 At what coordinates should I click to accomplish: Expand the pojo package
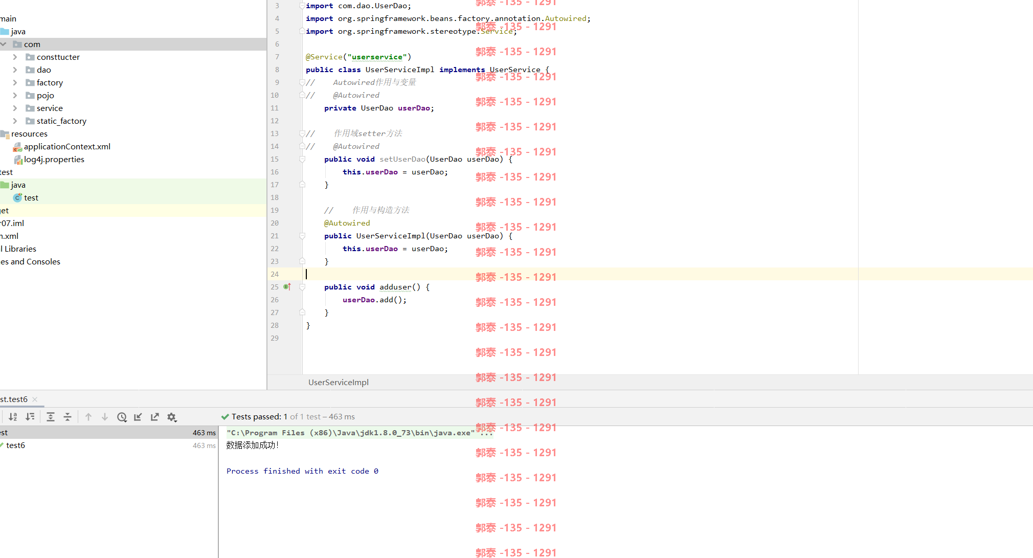15,95
